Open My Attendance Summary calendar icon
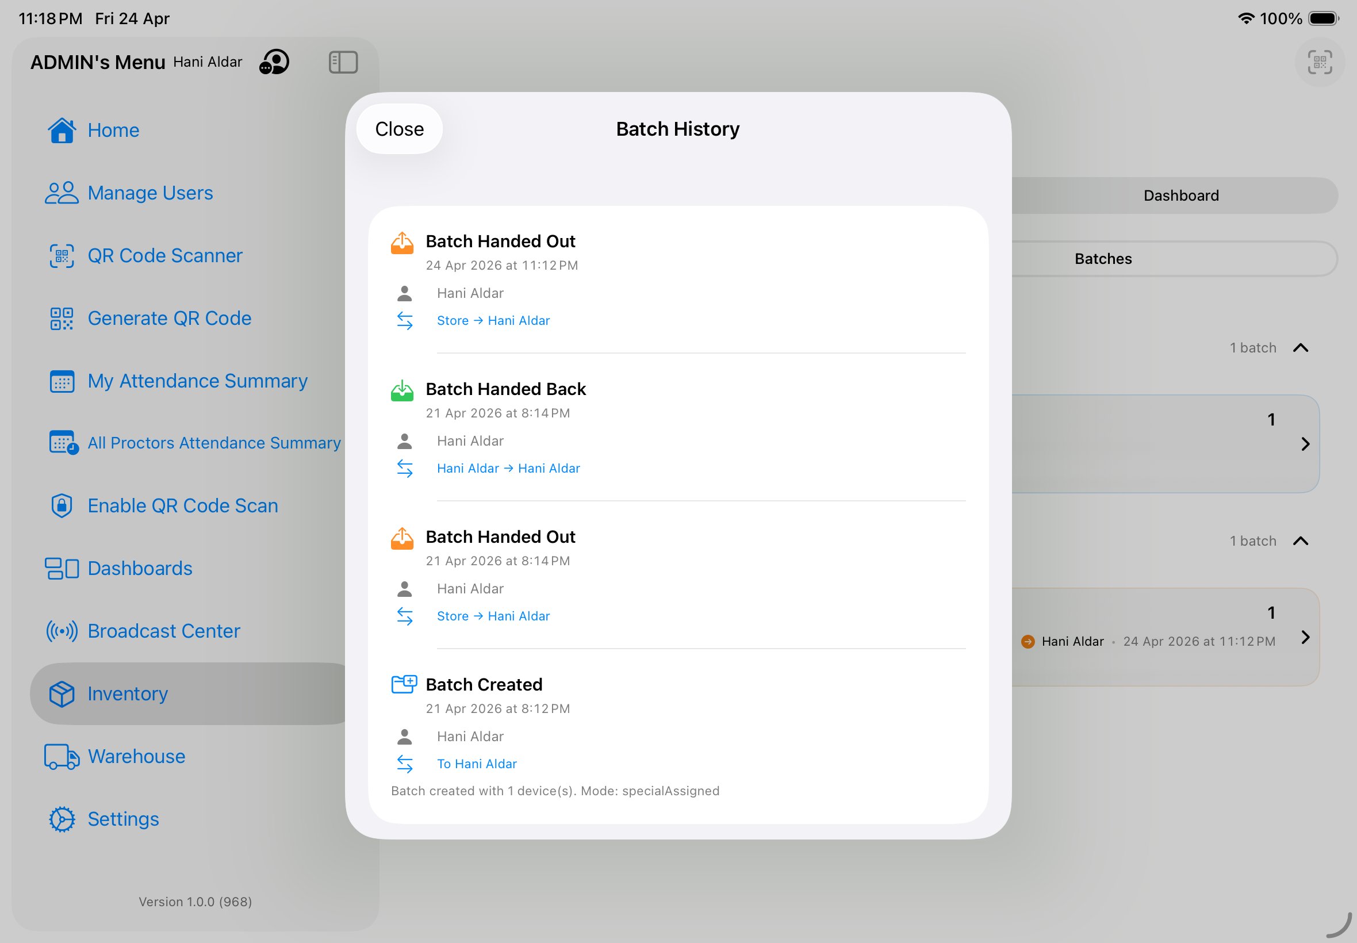This screenshot has height=943, width=1357. coord(62,381)
